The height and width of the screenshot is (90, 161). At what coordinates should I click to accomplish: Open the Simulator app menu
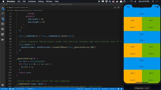click(x=11, y=1)
